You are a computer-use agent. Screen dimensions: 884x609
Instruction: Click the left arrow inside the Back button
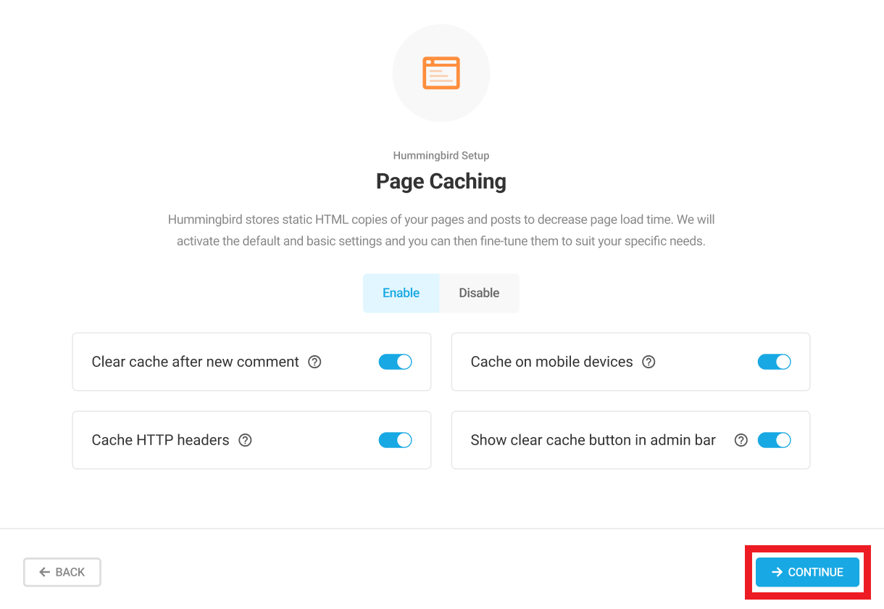click(44, 572)
